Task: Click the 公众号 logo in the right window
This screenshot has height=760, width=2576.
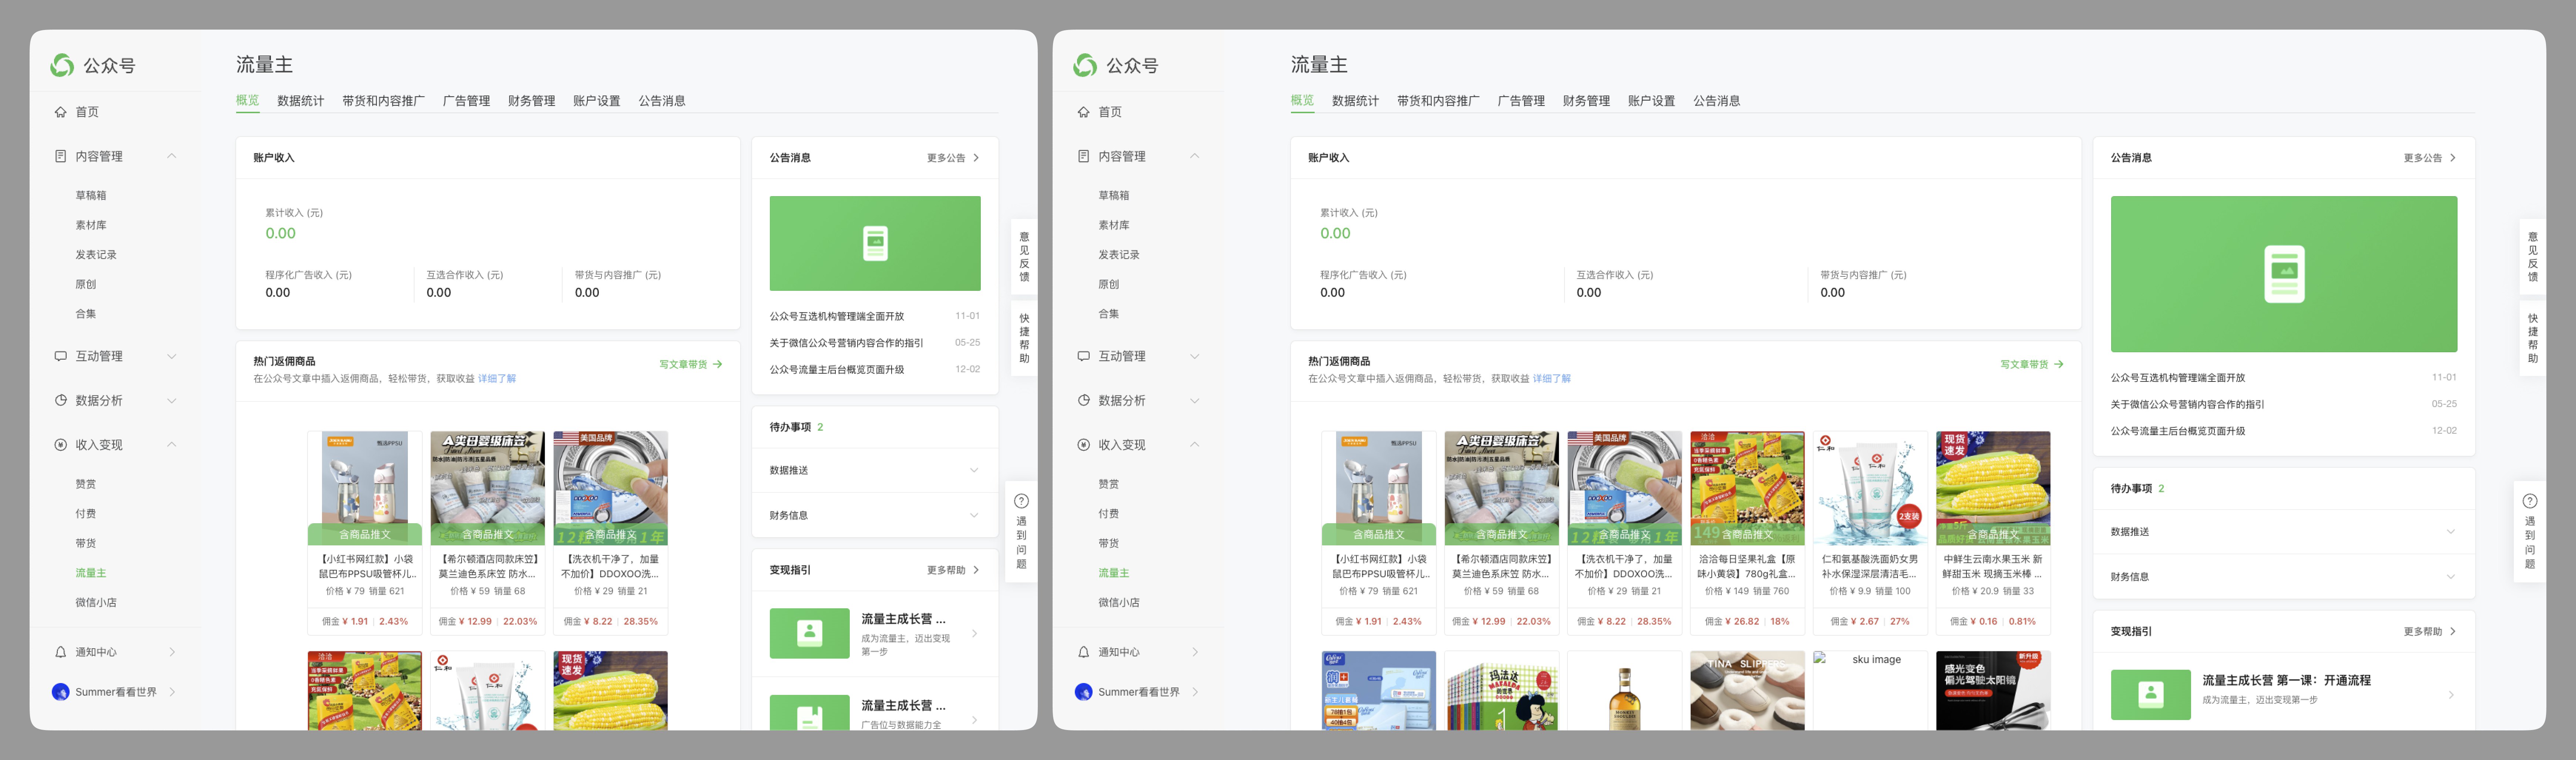Action: tap(1085, 65)
